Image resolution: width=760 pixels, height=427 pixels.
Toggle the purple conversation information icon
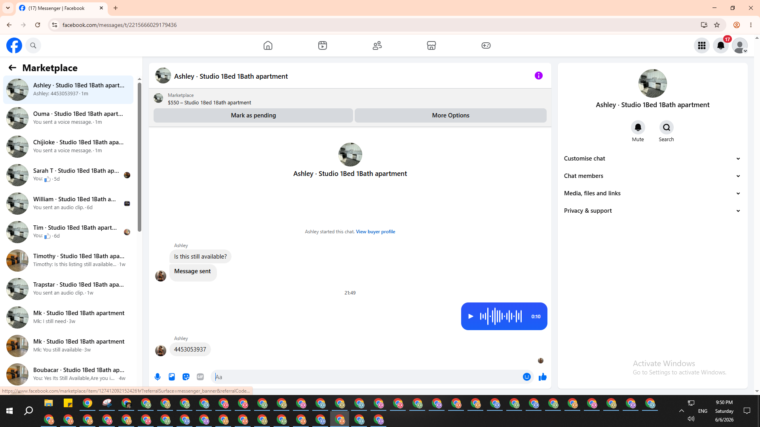[539, 76]
